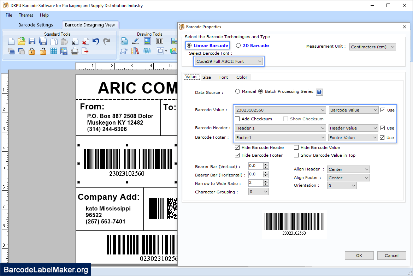Toggle Use checkbox for Barcode Header

(x=383, y=128)
